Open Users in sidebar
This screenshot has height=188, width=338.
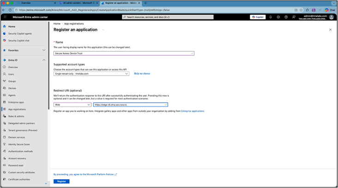click(11, 74)
